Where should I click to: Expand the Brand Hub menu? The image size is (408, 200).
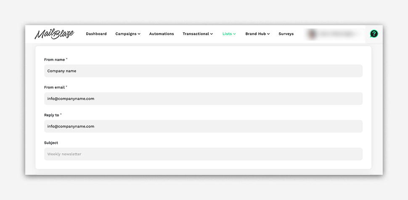pos(257,34)
